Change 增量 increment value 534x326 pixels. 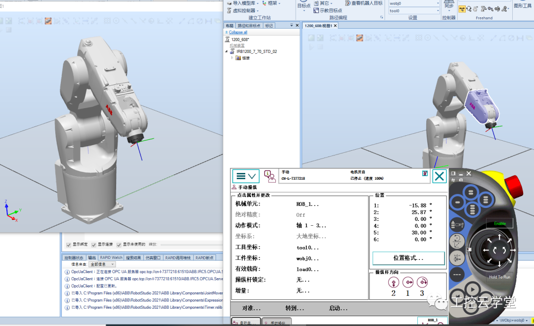tap(303, 290)
